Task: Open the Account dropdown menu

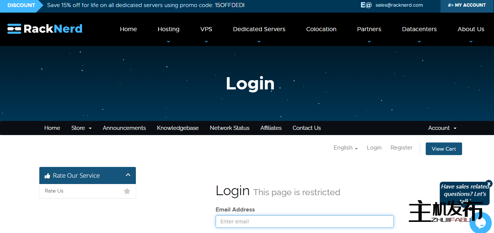Action: [442, 128]
